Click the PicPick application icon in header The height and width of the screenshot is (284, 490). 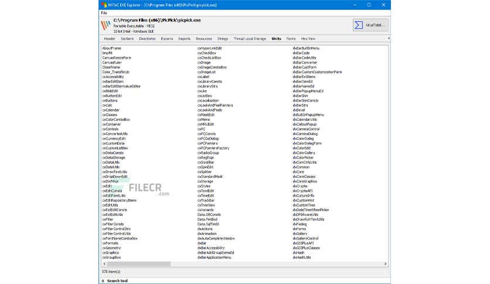click(106, 25)
